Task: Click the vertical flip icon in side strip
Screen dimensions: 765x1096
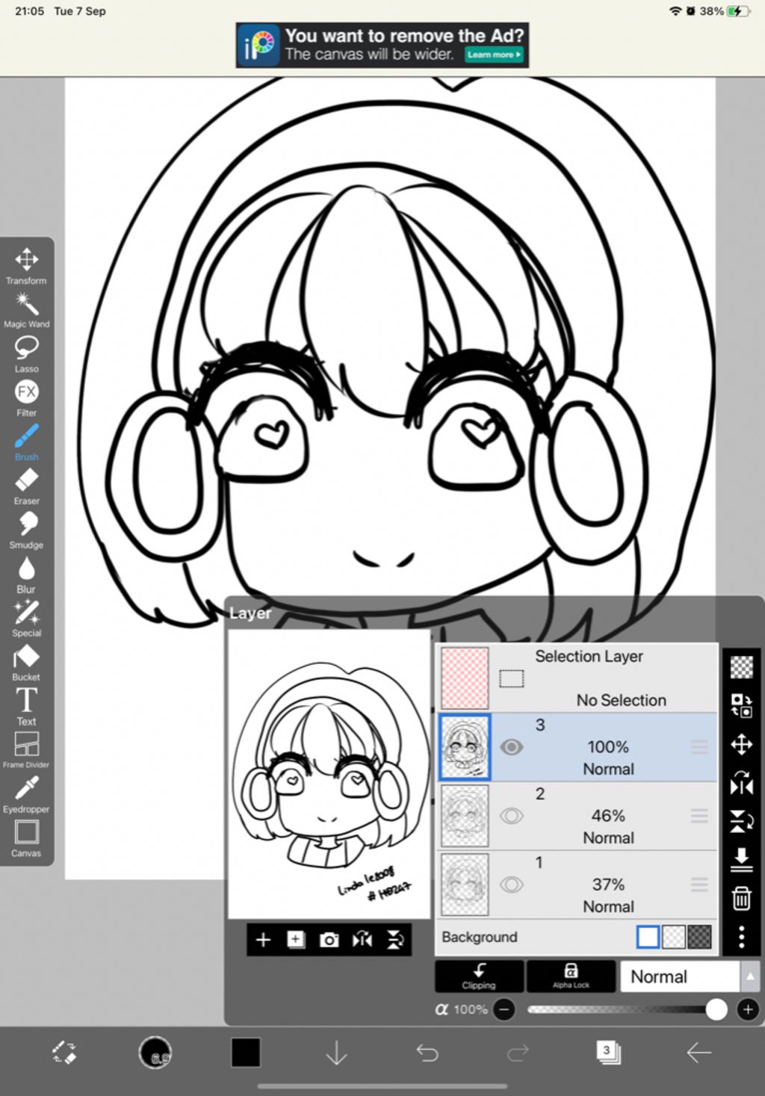Action: [741, 822]
